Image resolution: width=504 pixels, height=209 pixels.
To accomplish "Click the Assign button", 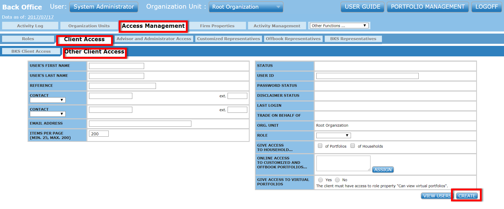I will click(383, 170).
